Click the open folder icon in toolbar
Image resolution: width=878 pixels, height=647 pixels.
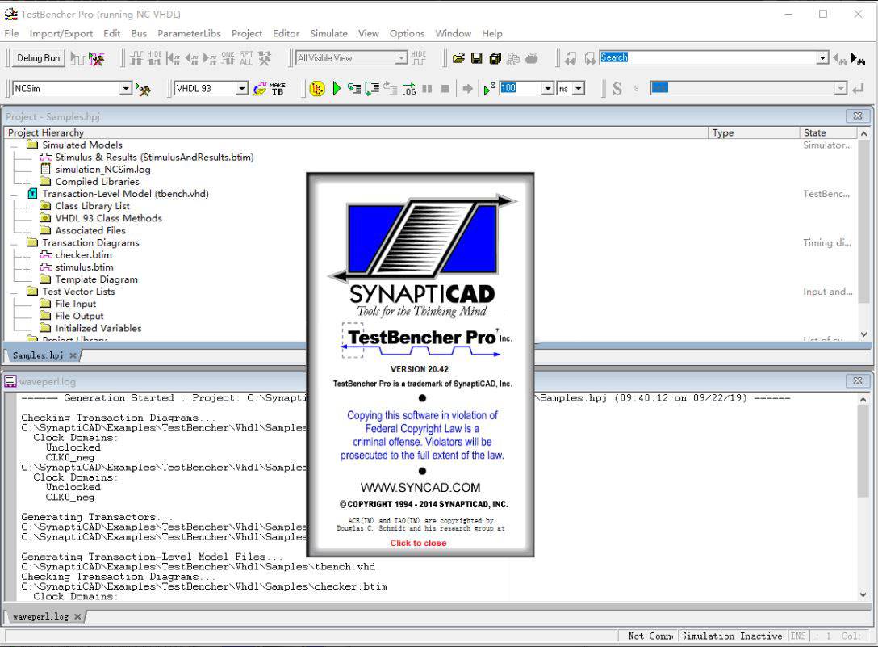(x=458, y=57)
